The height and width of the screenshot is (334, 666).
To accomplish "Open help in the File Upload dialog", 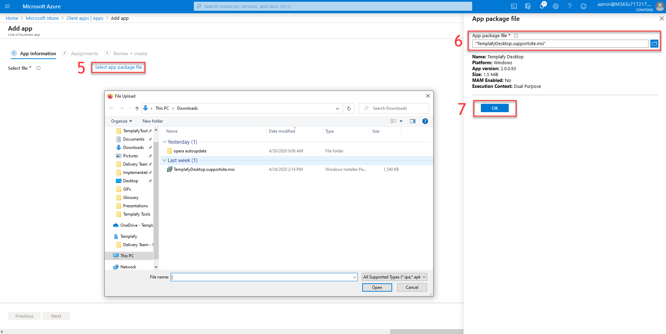I will click(x=425, y=121).
